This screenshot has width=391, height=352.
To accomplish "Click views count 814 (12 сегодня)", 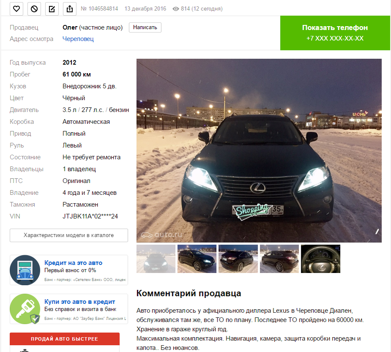I will (202, 9).
